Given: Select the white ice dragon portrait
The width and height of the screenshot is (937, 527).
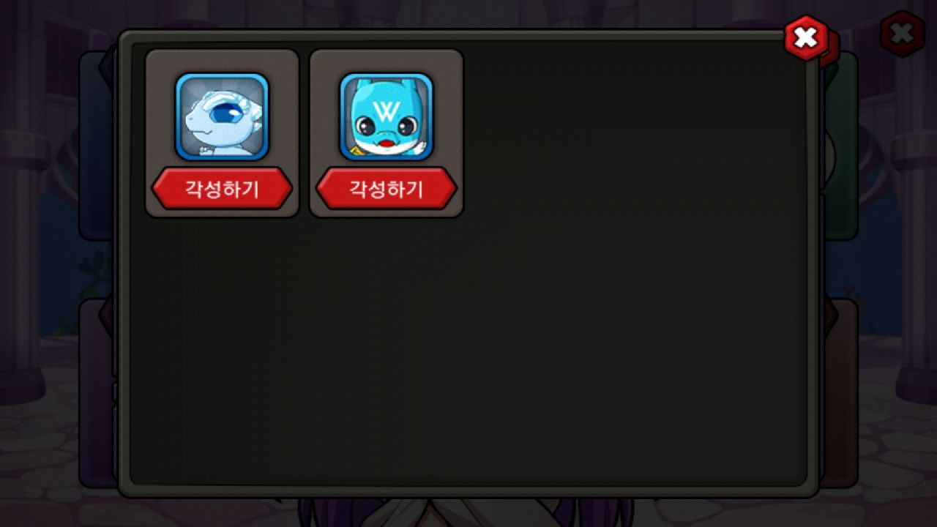Looking at the screenshot, I should point(222,116).
